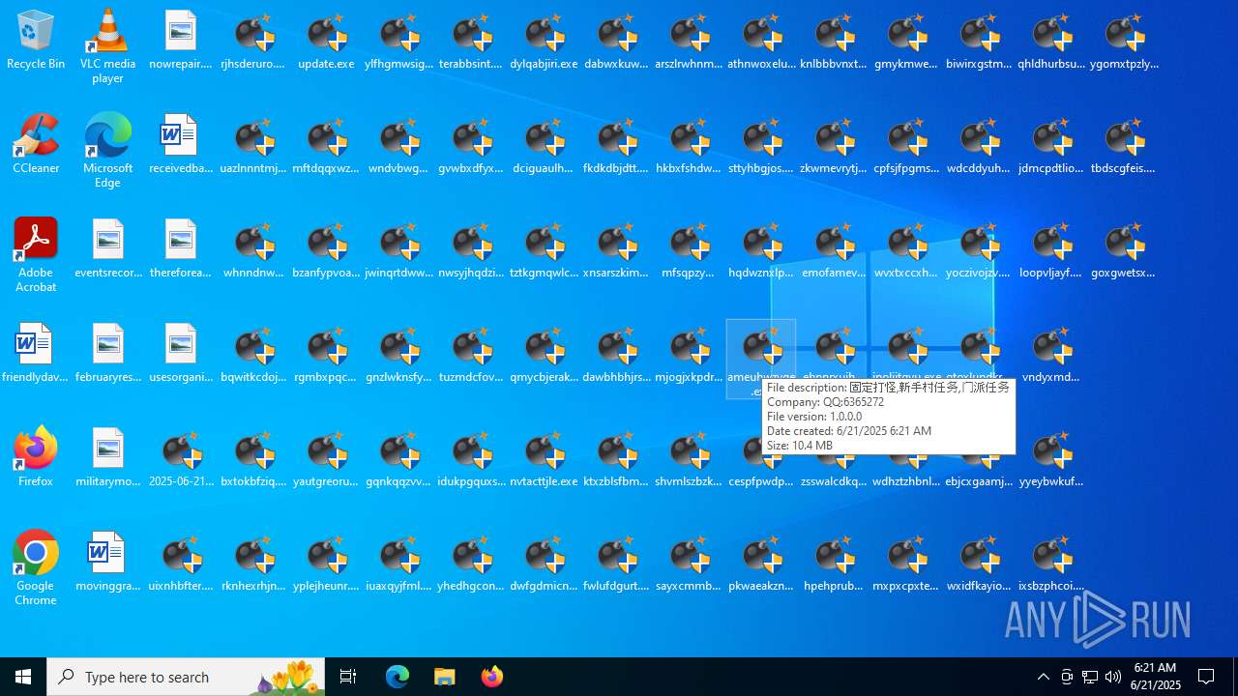Open the notification center
This screenshot has height=696, width=1238.
pos(1207,677)
